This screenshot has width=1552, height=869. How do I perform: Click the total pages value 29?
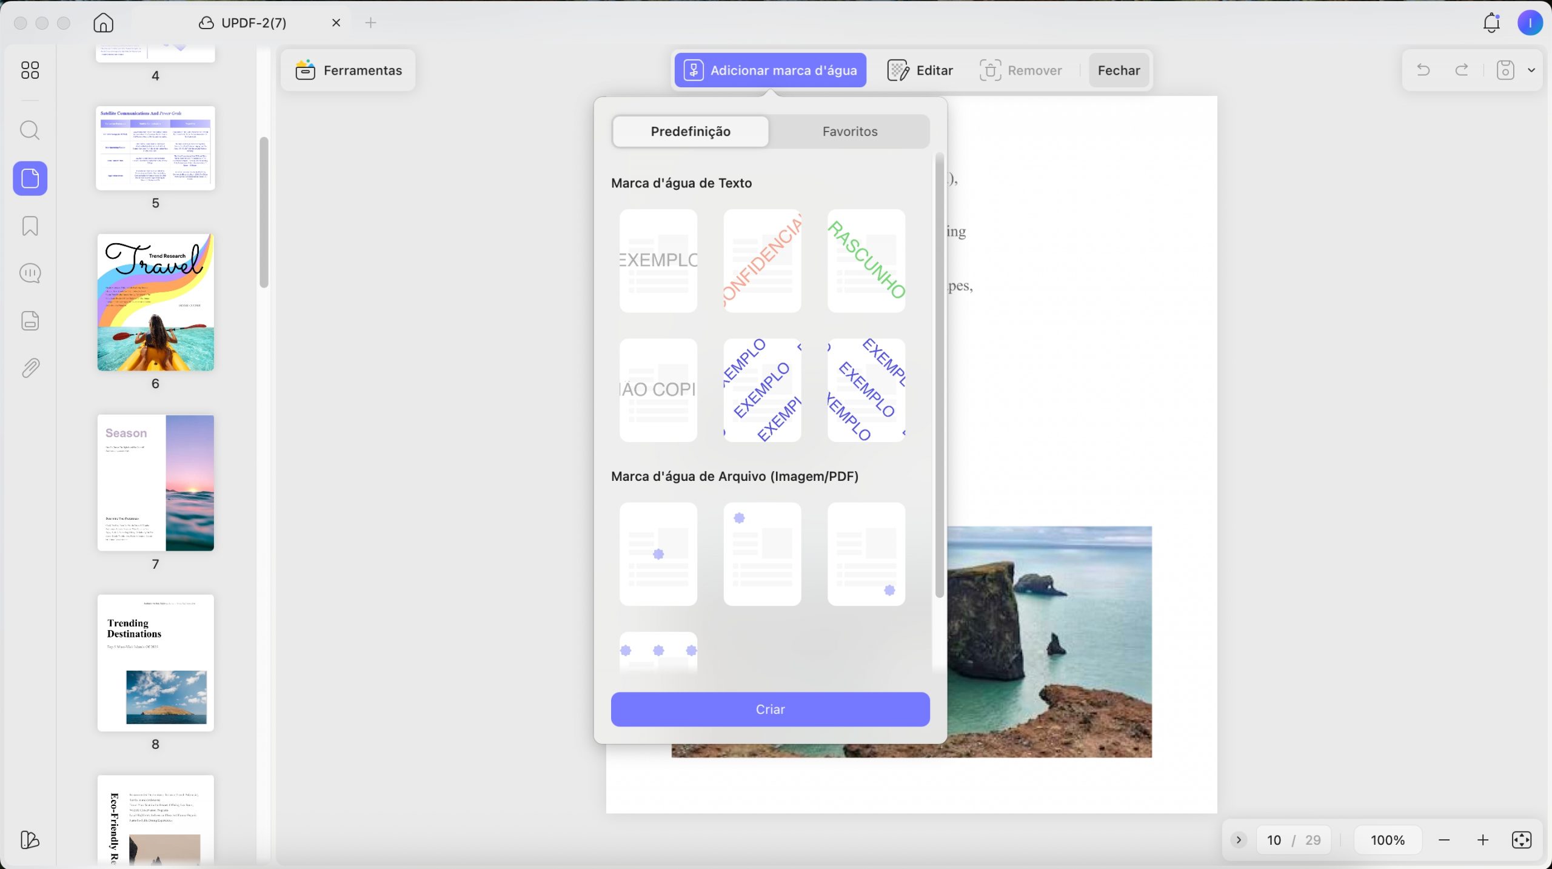1313,840
